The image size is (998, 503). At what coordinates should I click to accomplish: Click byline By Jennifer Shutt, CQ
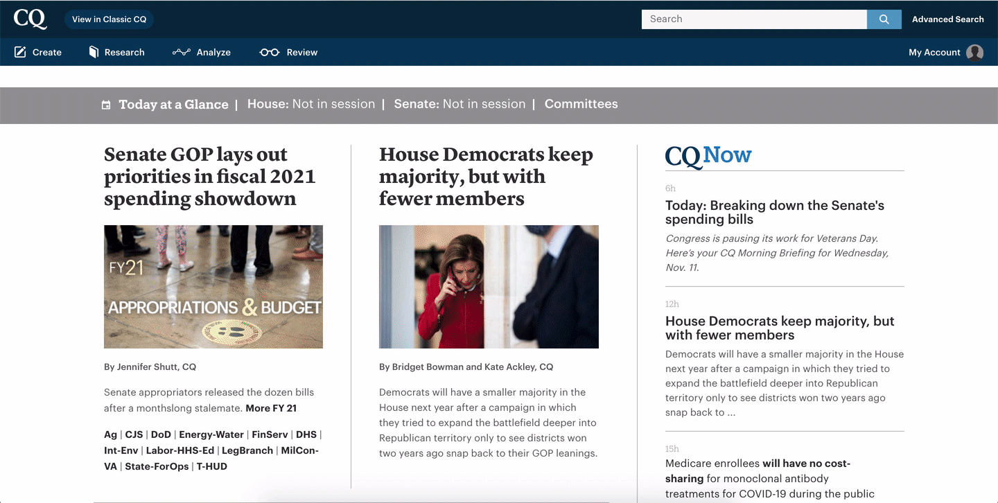[150, 367]
